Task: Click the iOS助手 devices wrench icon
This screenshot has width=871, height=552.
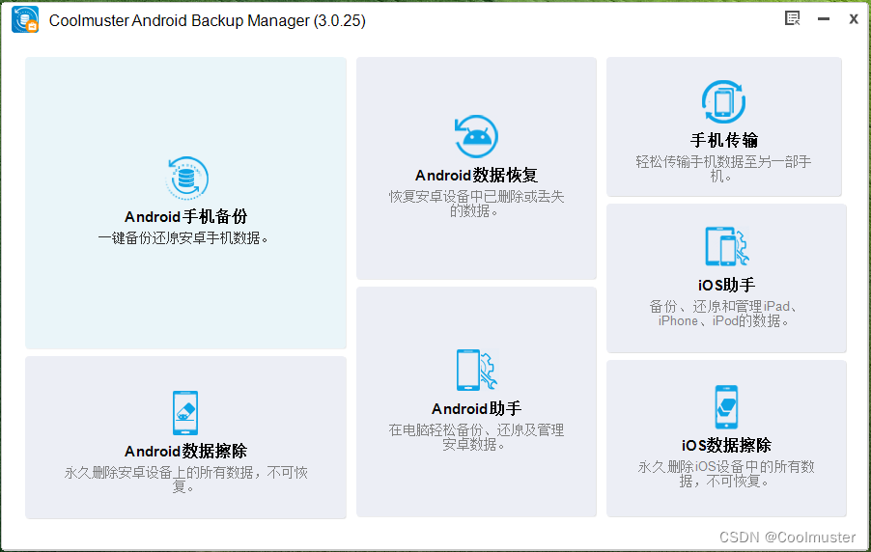Action: pyautogui.click(x=726, y=247)
